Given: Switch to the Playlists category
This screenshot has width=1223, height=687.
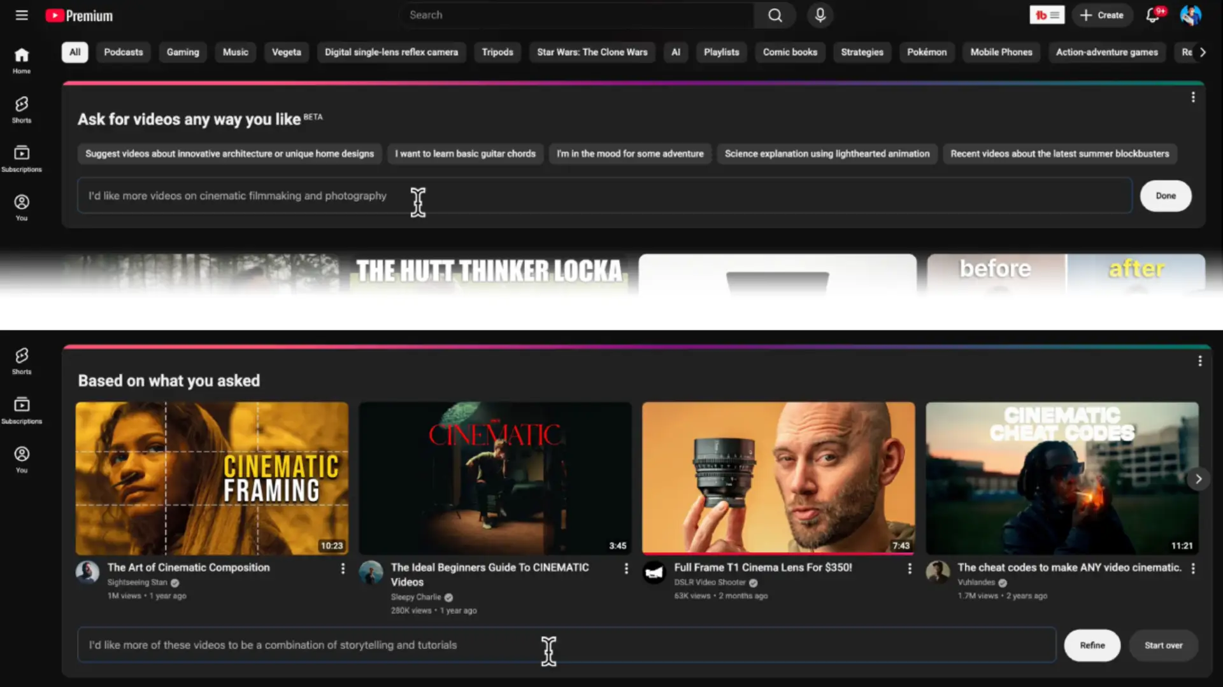Looking at the screenshot, I should 721,52.
